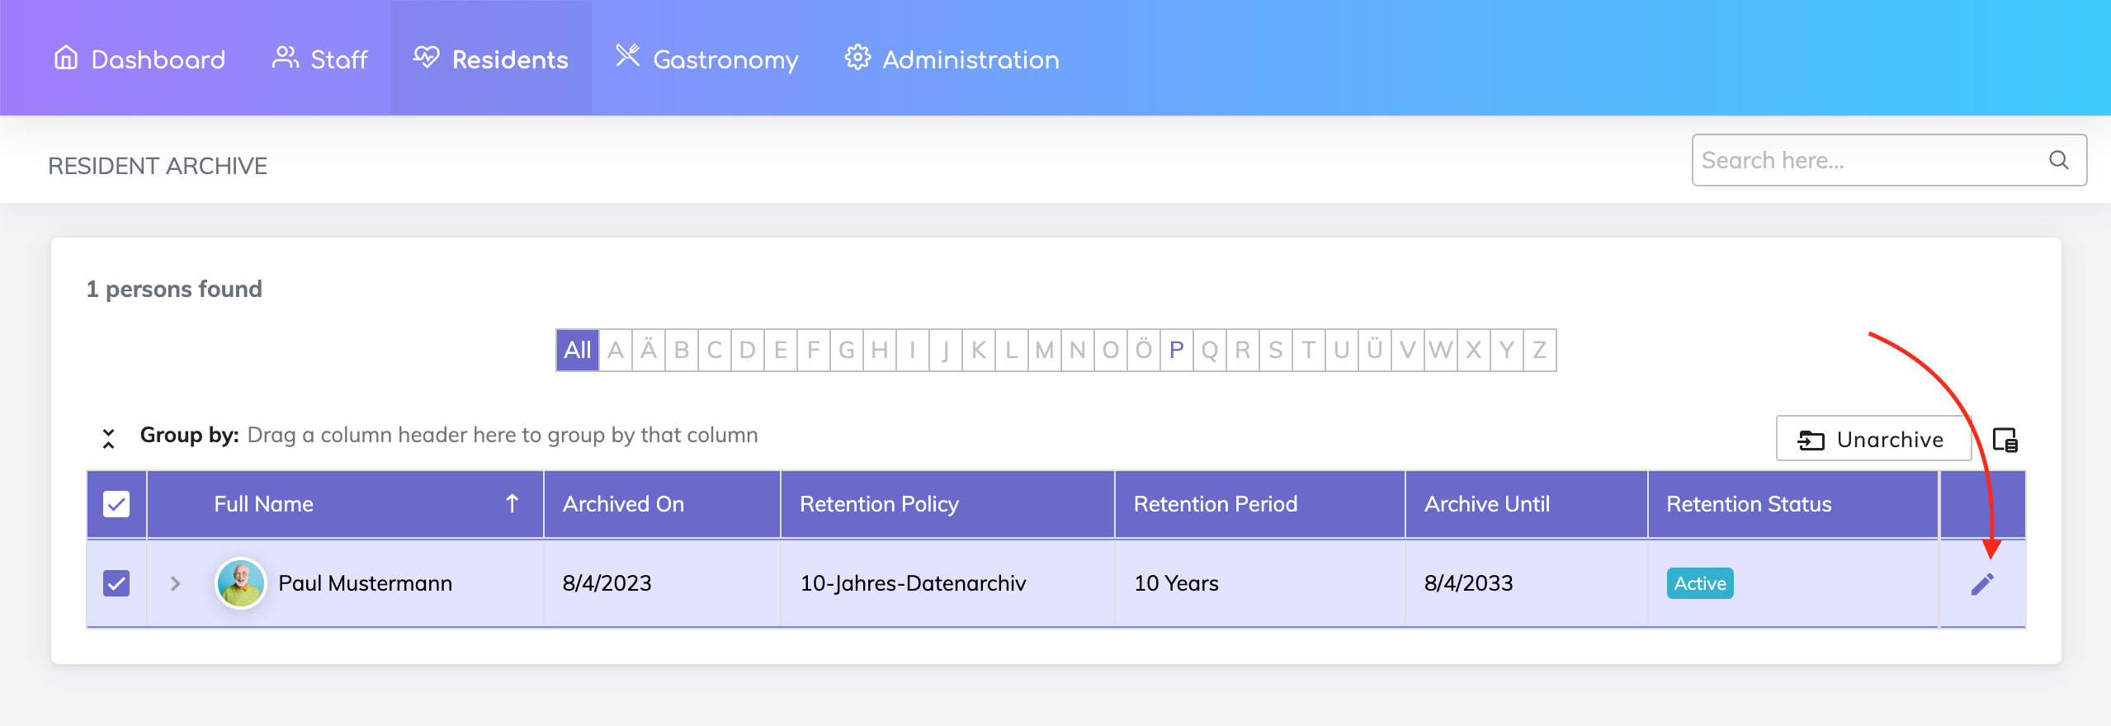Open the column chooser icon
The width and height of the screenshot is (2111, 726).
pyautogui.click(x=2005, y=440)
